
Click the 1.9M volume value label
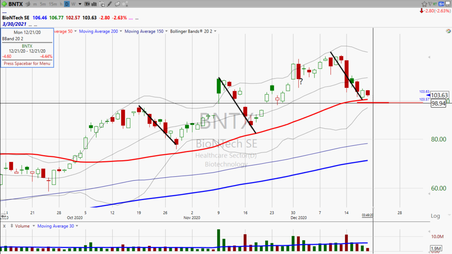pos(436,248)
